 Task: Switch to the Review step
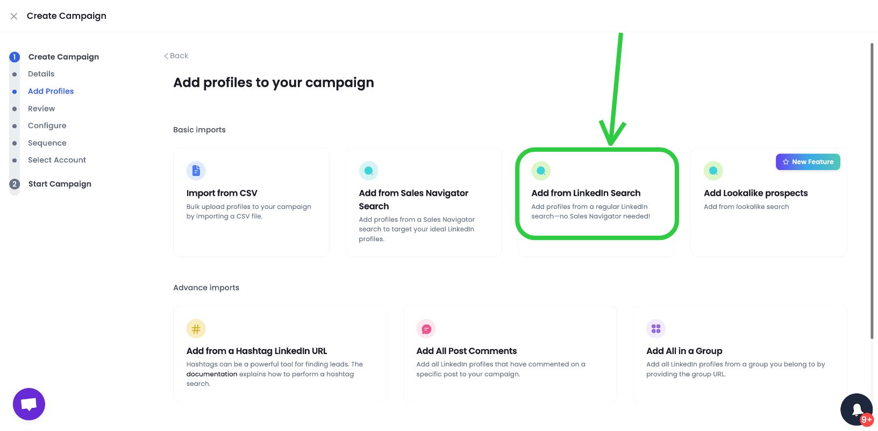point(41,108)
